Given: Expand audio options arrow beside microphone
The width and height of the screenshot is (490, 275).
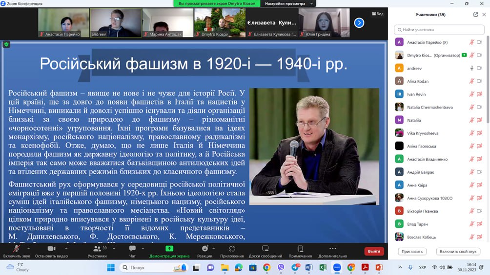Looking at the screenshot, I should pos(31,247).
